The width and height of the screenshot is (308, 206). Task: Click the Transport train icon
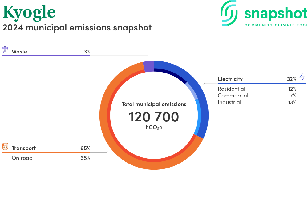click(5, 147)
